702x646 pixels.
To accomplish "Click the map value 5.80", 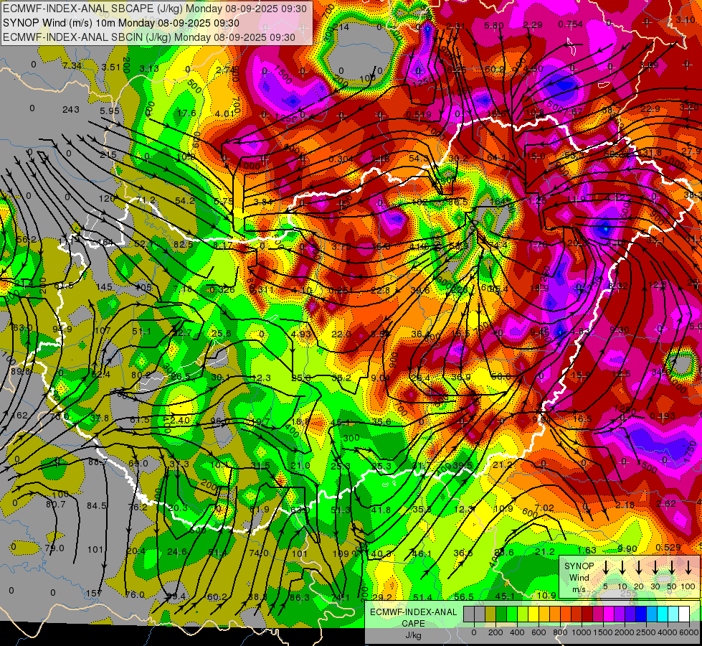I will 494,26.
